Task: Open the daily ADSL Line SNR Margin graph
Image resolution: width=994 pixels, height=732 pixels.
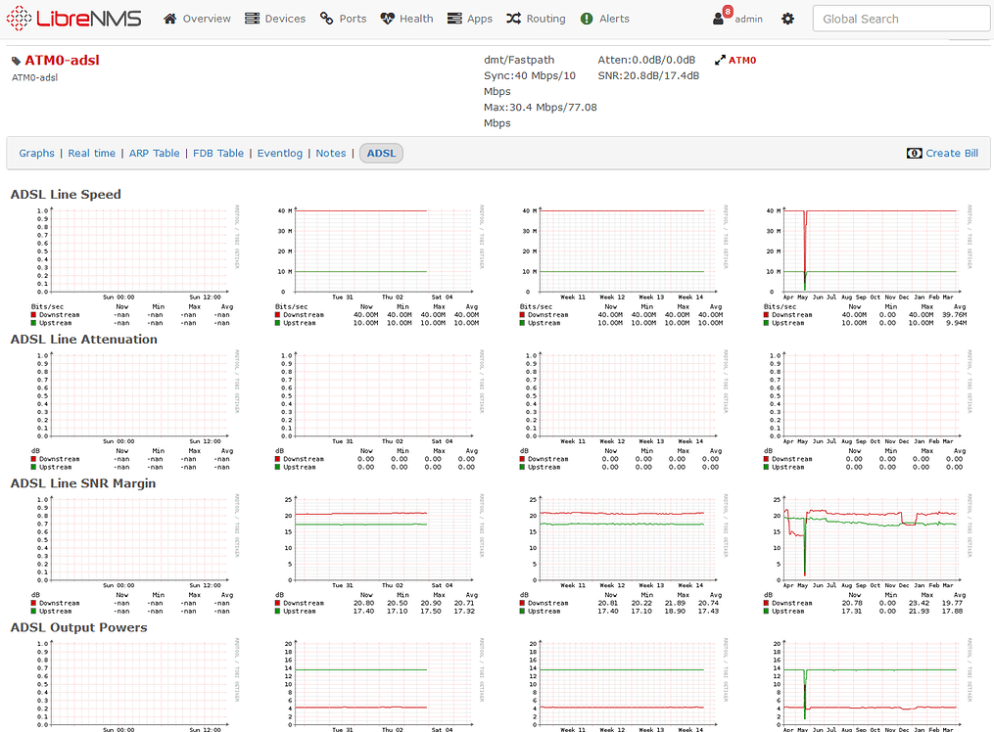Action: (x=135, y=554)
